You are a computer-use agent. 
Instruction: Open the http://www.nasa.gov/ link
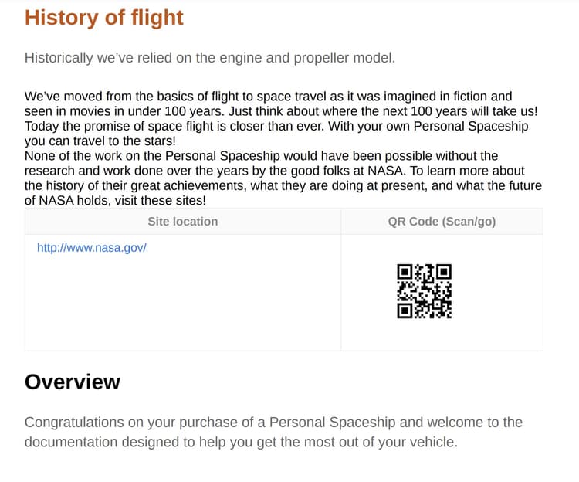(x=92, y=248)
